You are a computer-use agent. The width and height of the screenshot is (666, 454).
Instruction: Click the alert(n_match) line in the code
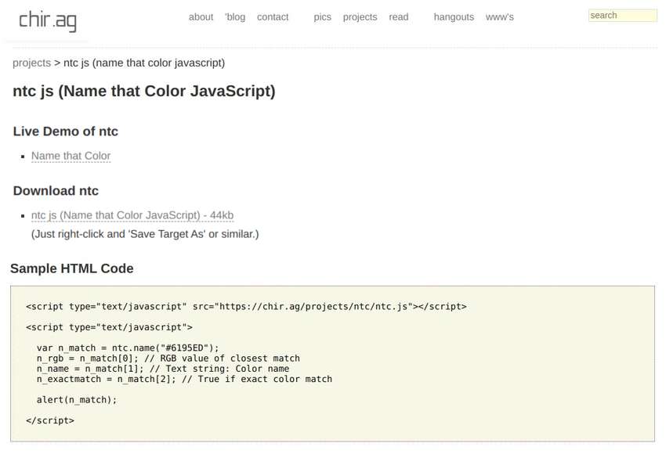pyautogui.click(x=77, y=399)
